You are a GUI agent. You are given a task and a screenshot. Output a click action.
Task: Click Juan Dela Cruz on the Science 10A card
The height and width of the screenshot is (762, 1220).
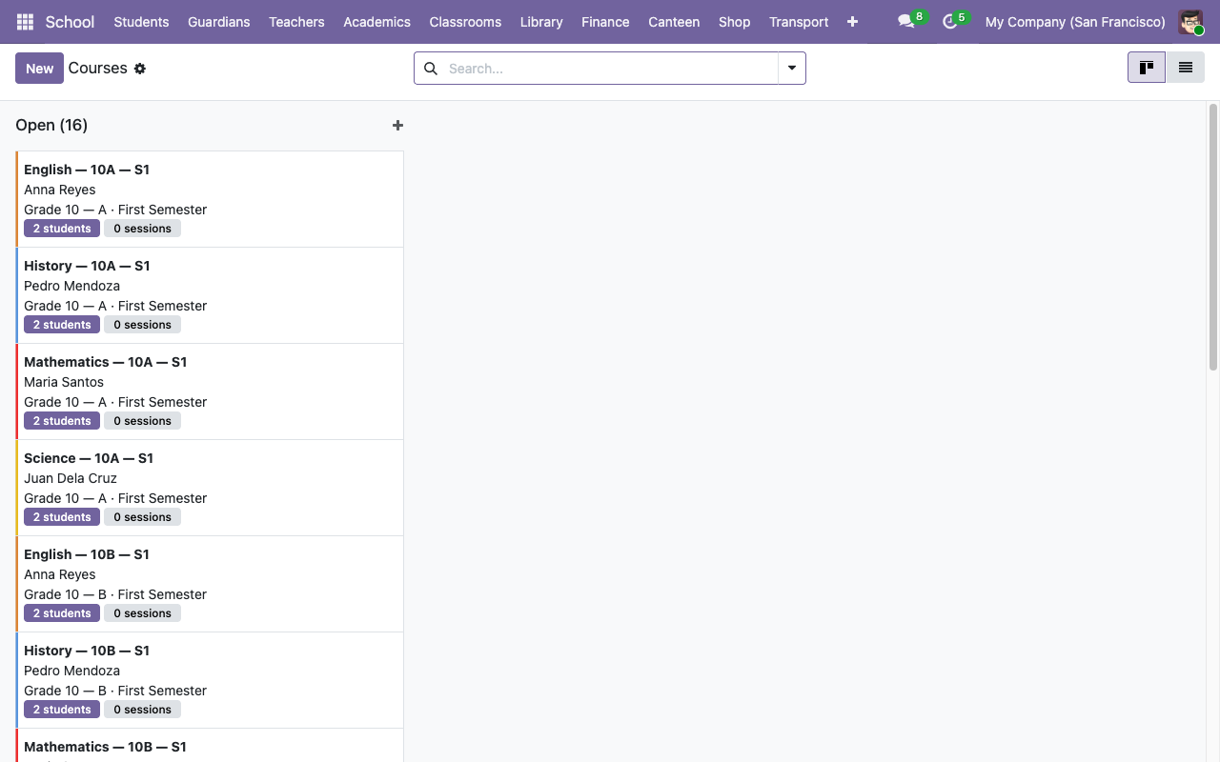coord(71,478)
